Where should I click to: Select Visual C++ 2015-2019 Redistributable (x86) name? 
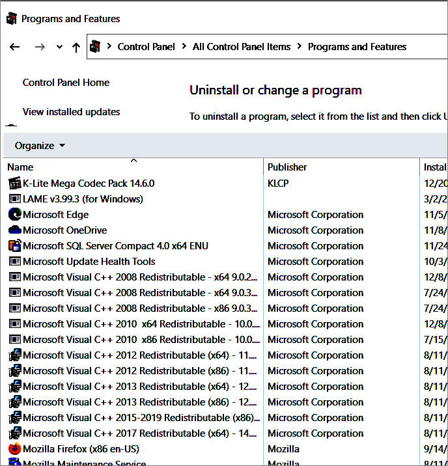(x=141, y=418)
